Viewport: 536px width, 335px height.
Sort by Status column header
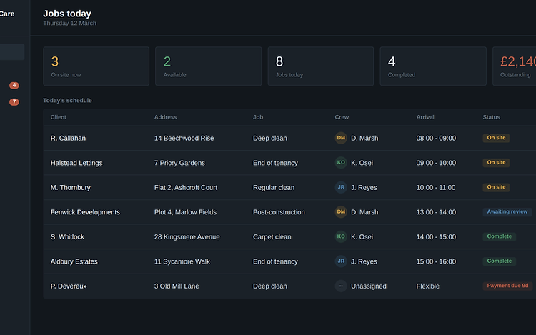pos(491,117)
